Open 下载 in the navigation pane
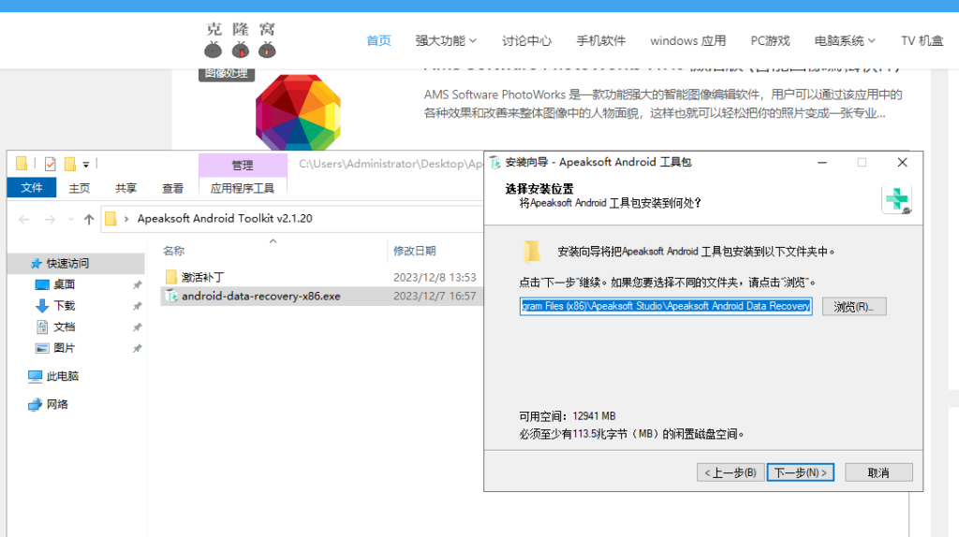Image resolution: width=959 pixels, height=537 pixels. [64, 306]
